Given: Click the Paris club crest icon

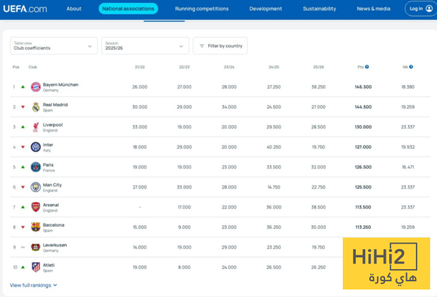Looking at the screenshot, I should click(x=36, y=167).
